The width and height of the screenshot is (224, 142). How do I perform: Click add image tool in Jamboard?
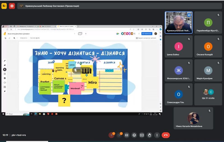click(x=5, y=78)
